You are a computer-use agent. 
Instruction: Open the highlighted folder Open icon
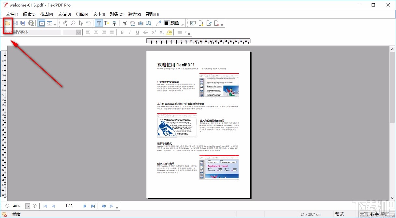tap(7, 23)
